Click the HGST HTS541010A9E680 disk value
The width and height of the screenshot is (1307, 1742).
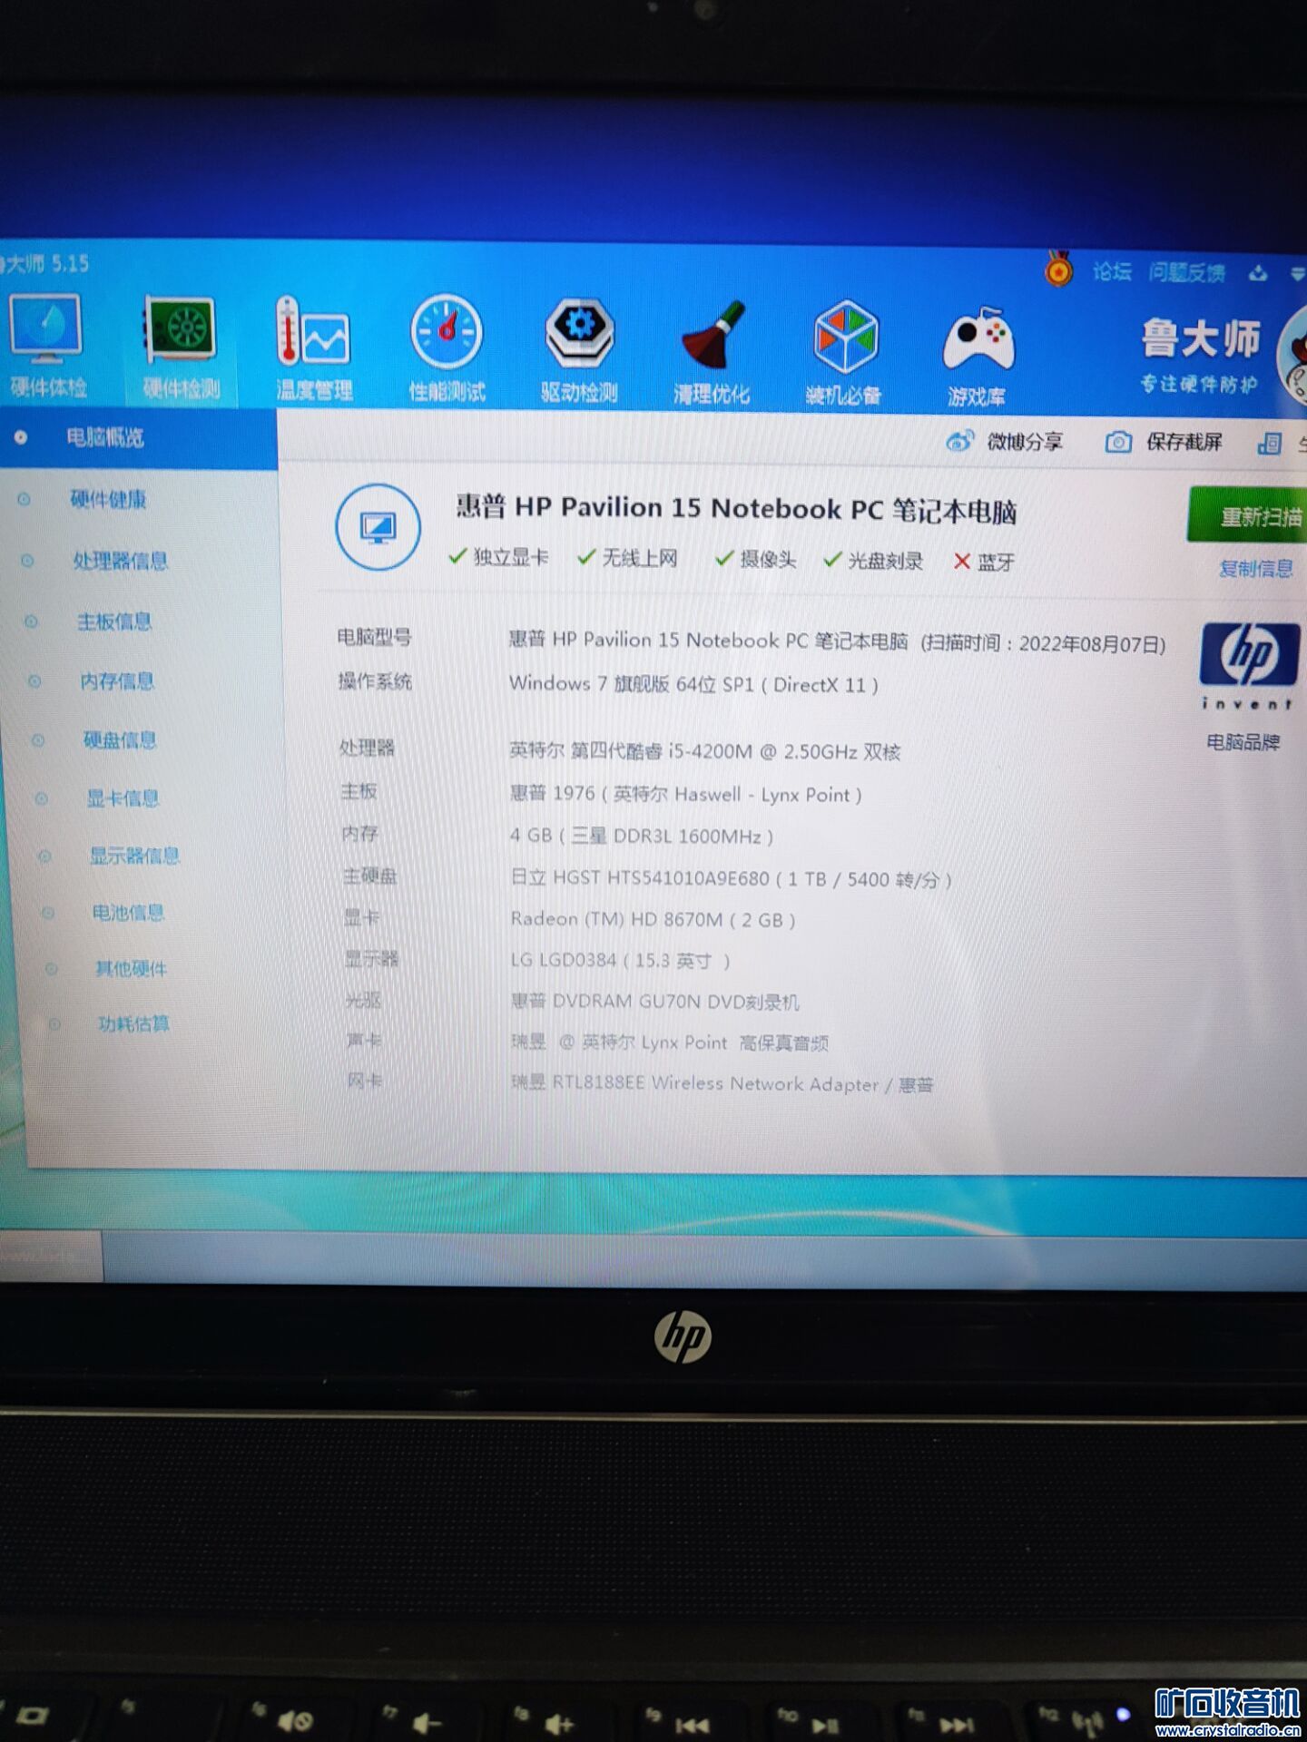pyautogui.click(x=731, y=879)
